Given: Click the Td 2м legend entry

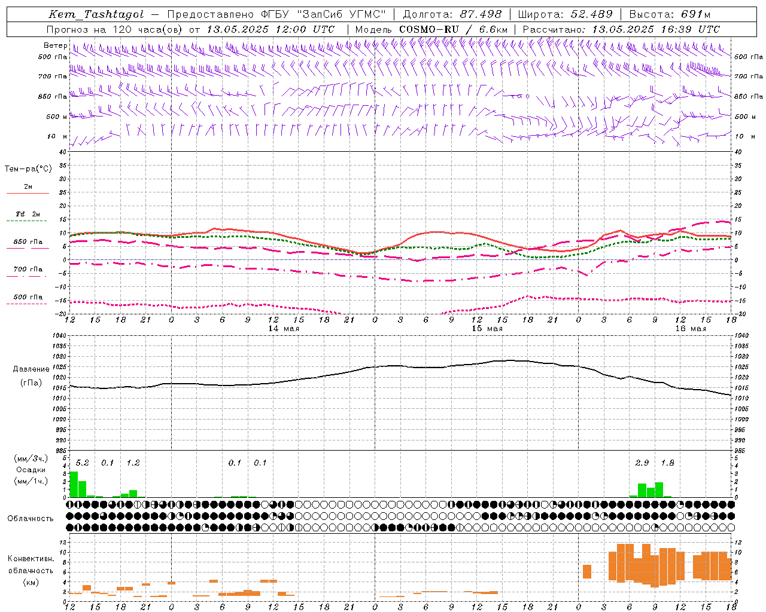Looking at the screenshot, I should [28, 214].
